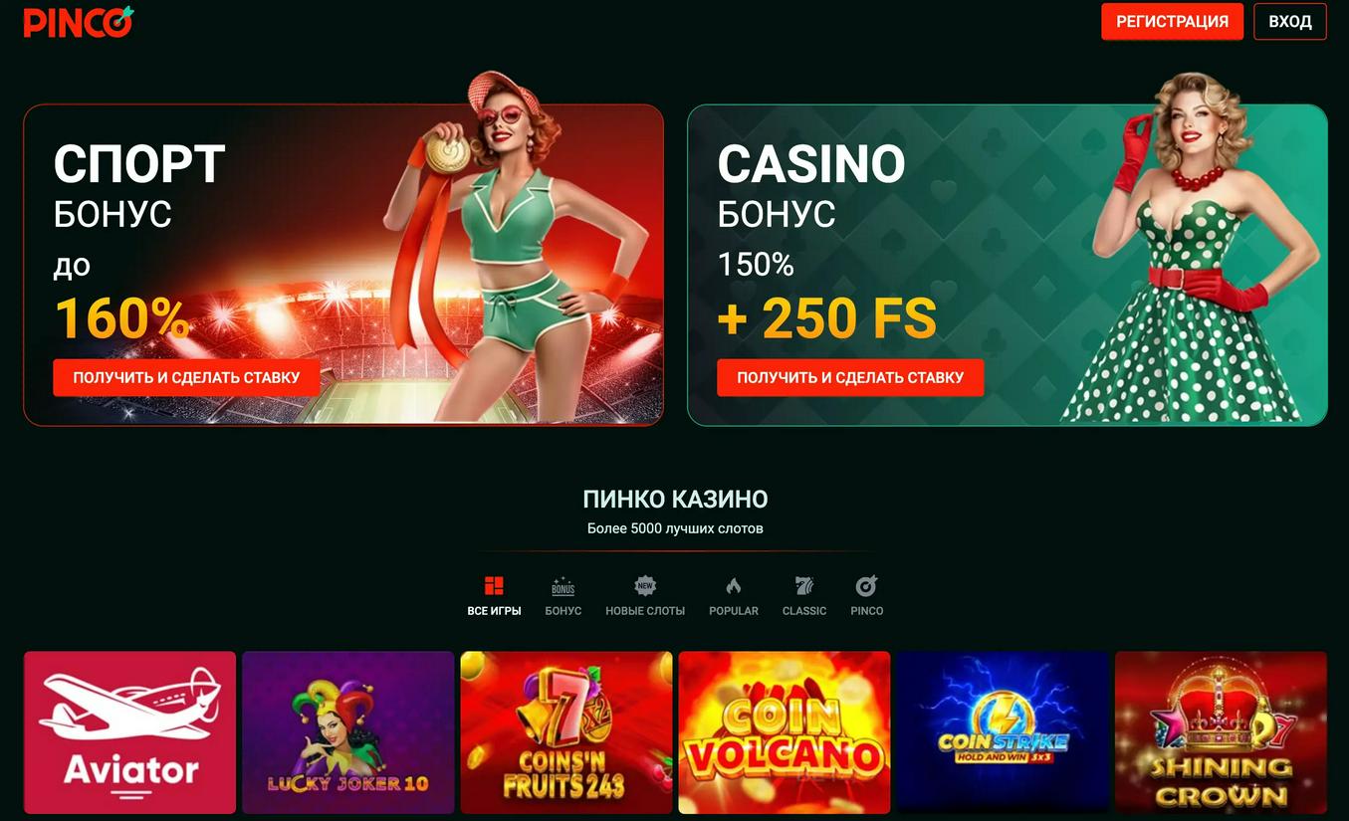
Task: Claim the casino bonus ПОЛУЧИТЬ И СДЕЛАТЬ СТАВКУ button
Action: pos(850,378)
